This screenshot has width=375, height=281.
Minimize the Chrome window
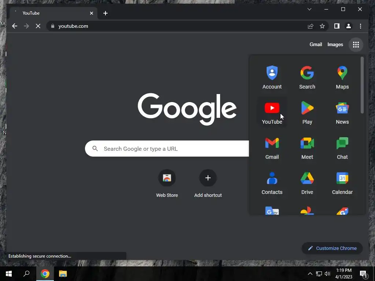click(x=326, y=9)
